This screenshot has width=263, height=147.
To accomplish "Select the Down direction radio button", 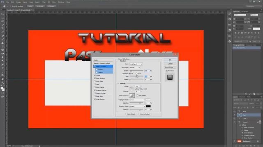I will click(136, 73).
